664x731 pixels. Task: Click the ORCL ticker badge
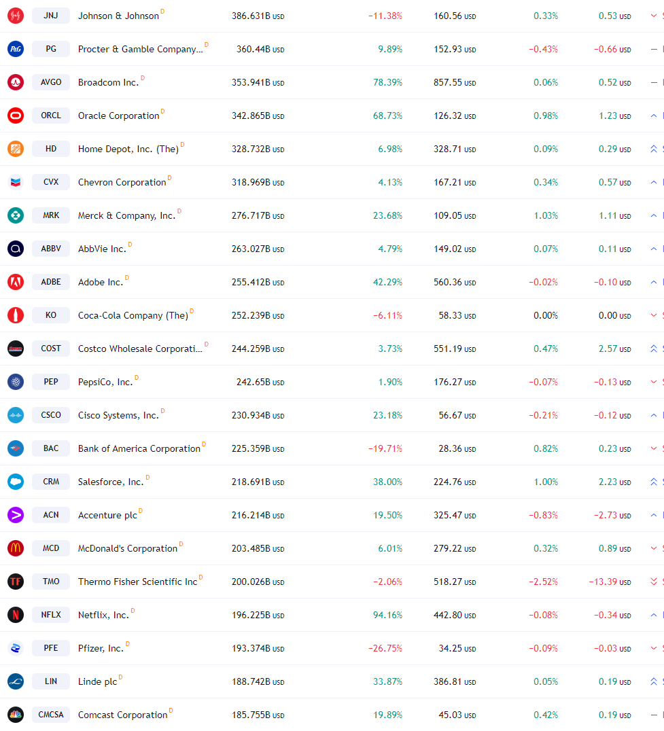[x=51, y=115]
